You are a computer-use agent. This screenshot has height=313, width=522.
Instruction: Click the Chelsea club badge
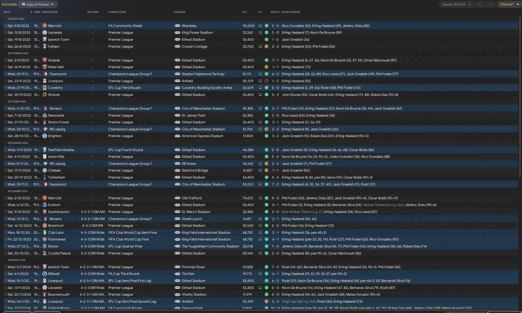(x=44, y=171)
